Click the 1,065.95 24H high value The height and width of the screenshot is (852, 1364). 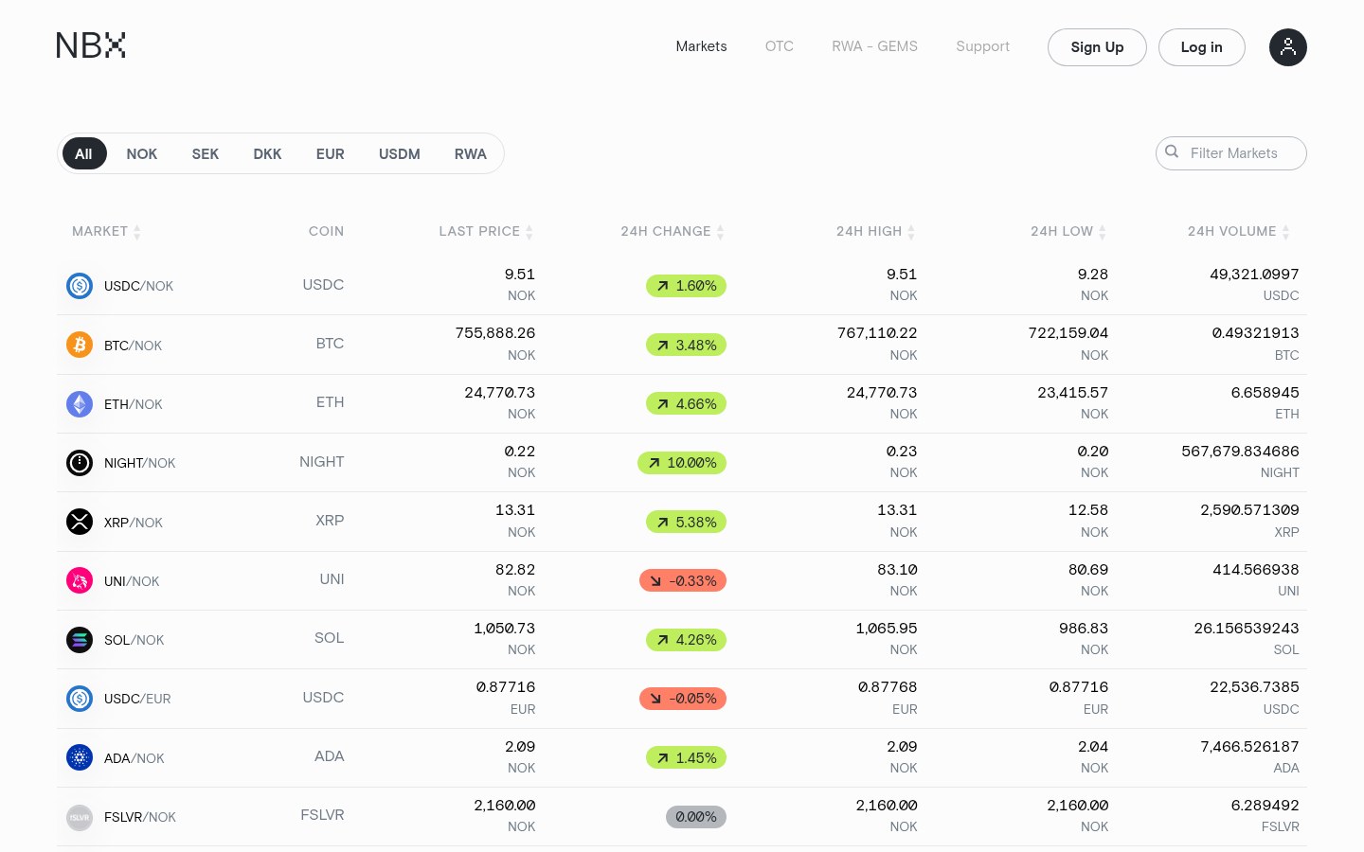(887, 629)
